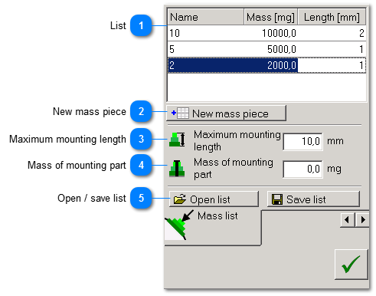
Task: Click the Mass [mg] column header
Action: 271,17
